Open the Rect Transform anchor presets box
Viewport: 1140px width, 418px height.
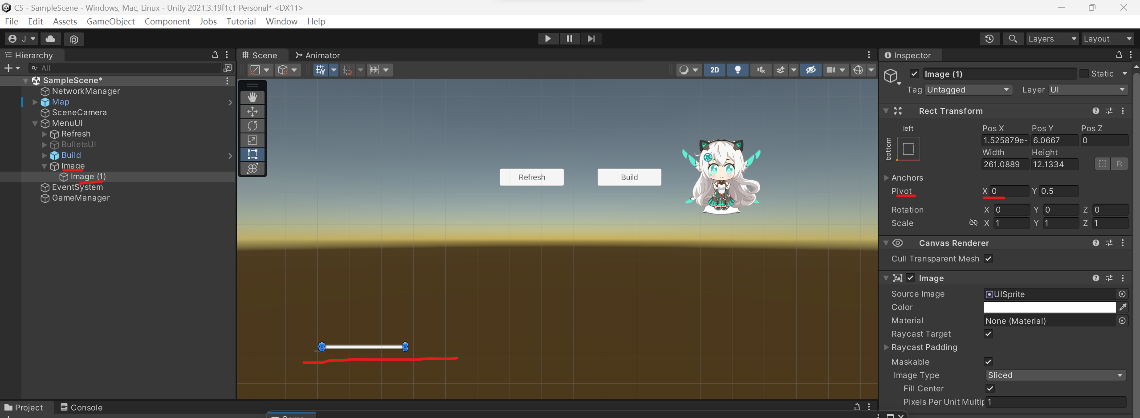(908, 149)
